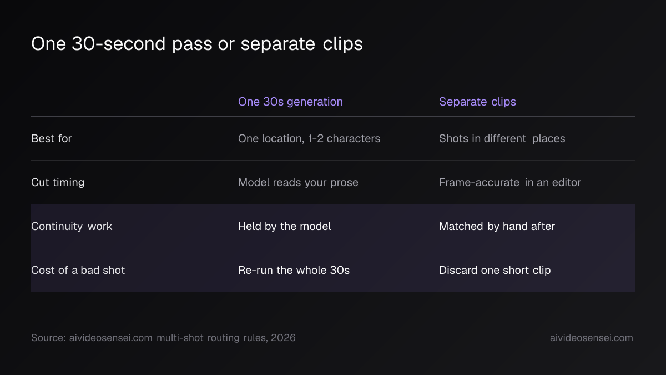Click 'multi-shot routing rules' footnote text
The width and height of the screenshot is (666, 375).
pyautogui.click(x=211, y=338)
